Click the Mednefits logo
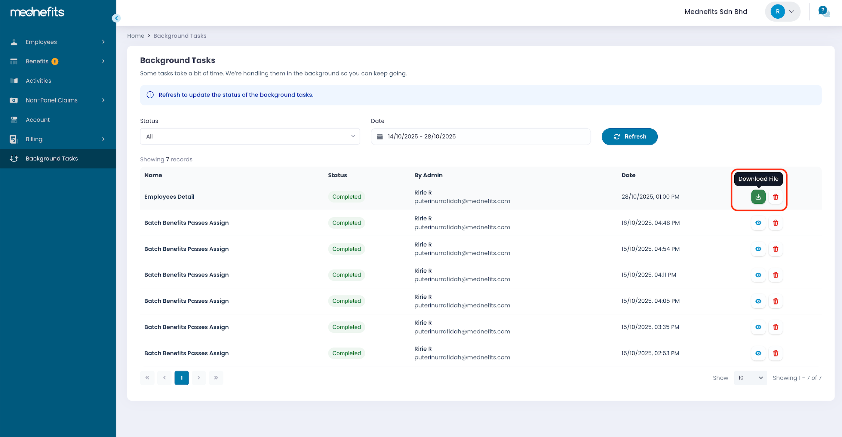The image size is (842, 437). click(x=37, y=12)
